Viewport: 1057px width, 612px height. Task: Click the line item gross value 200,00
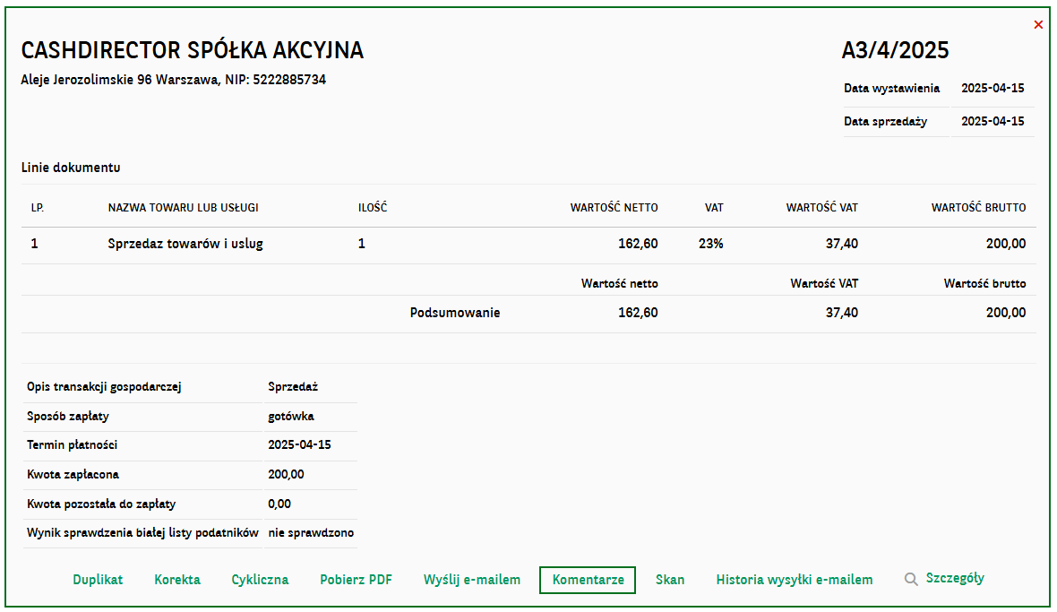[1006, 244]
